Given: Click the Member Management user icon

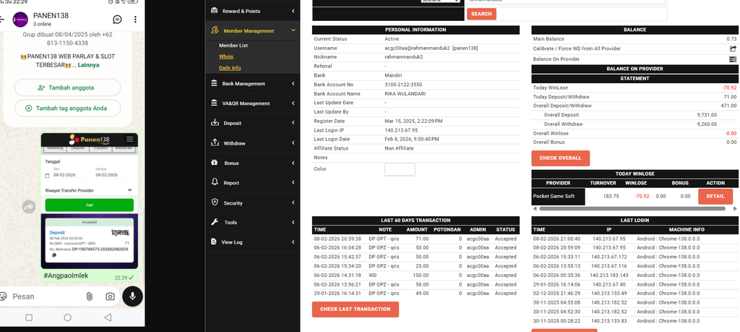Looking at the screenshot, I should pyautogui.click(x=215, y=30).
